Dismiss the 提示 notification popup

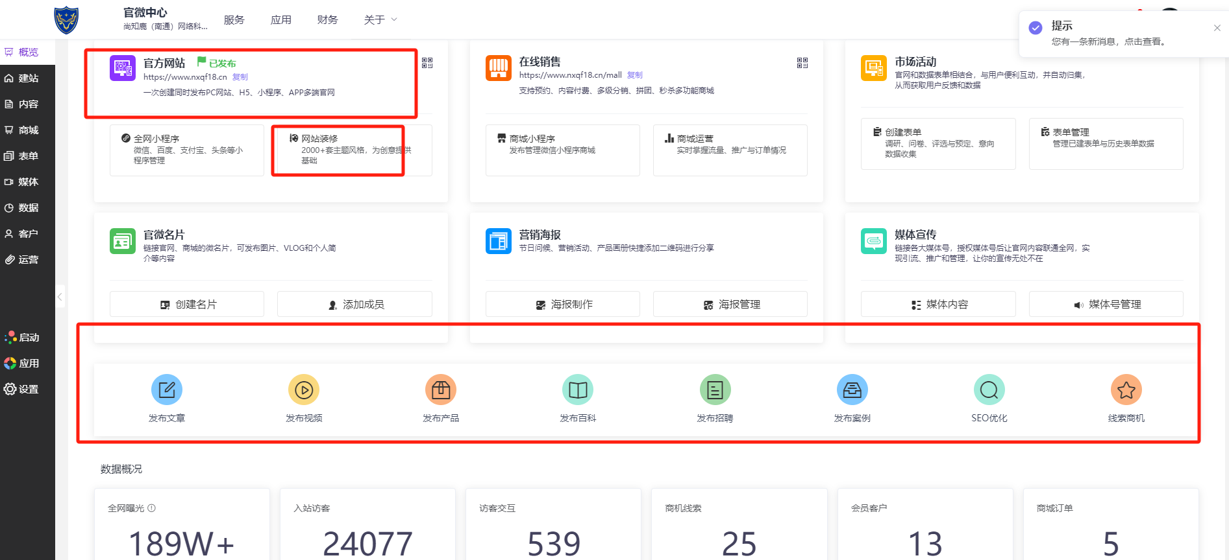tap(1217, 28)
